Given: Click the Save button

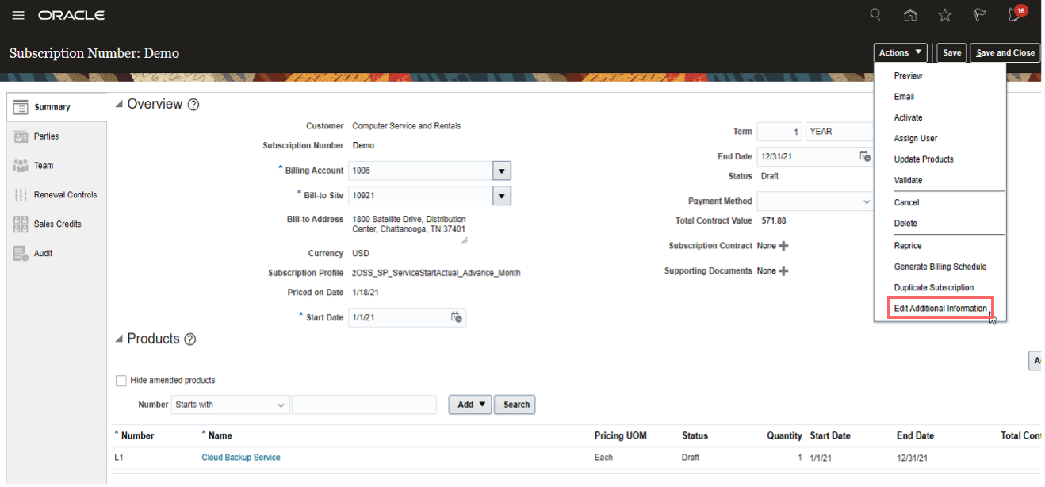Looking at the screenshot, I should coord(951,53).
